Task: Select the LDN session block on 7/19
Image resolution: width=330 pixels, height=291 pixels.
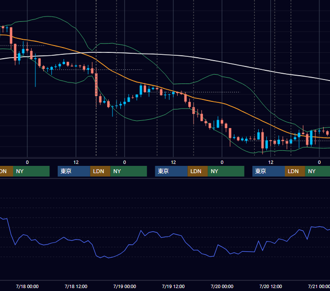Action: point(198,171)
